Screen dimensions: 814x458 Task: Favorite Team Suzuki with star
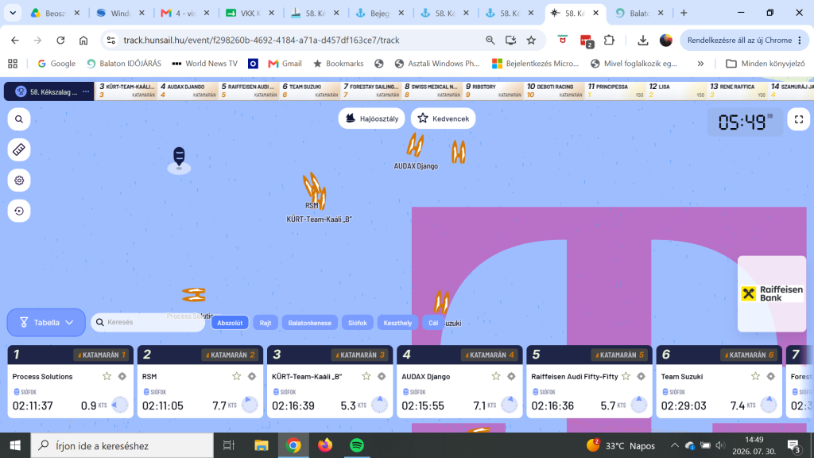755,376
